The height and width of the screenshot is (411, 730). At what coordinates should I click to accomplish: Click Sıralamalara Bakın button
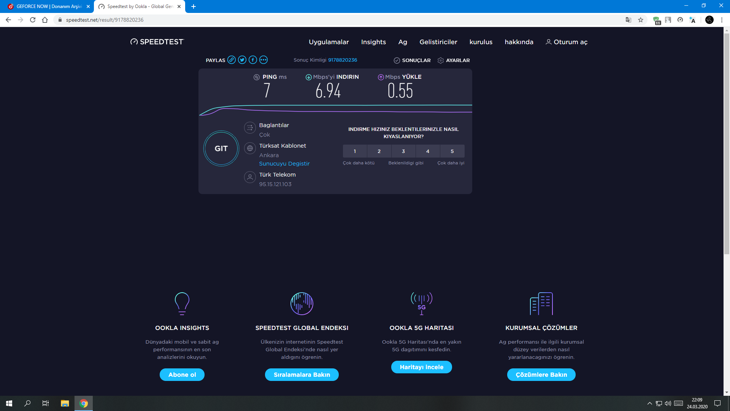302,374
